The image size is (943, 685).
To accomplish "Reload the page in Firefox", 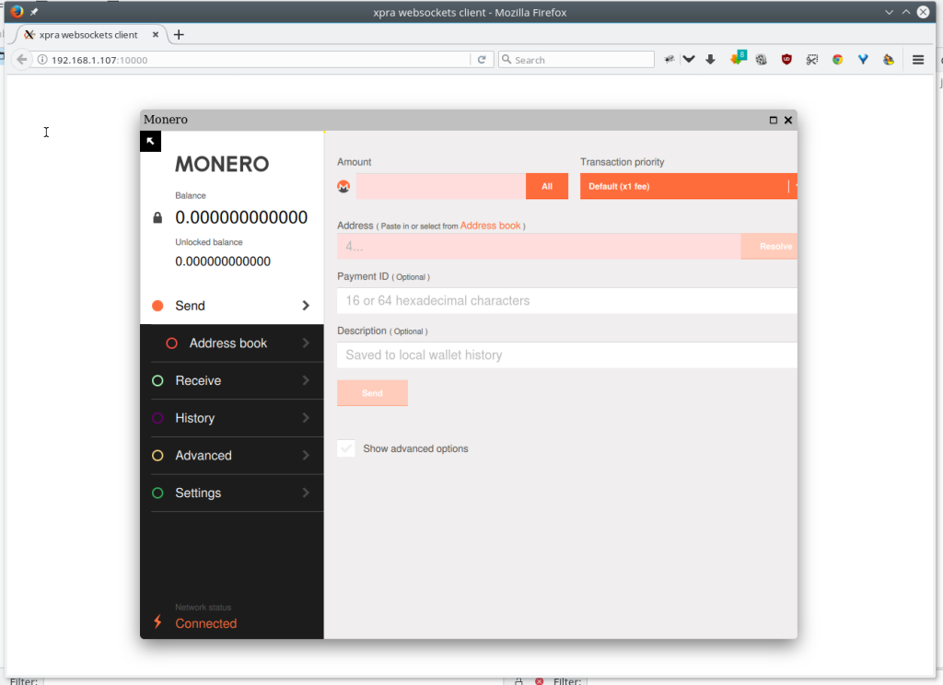I will point(482,60).
